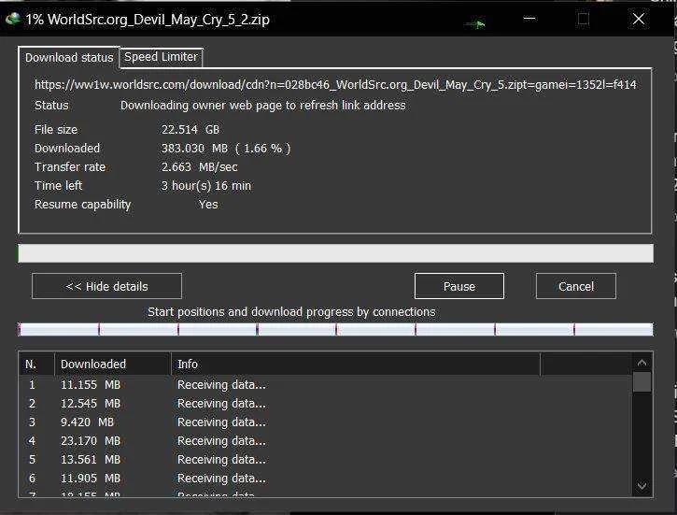Screen dimensions: 677x515
Task: Close the download window
Action: click(x=639, y=19)
